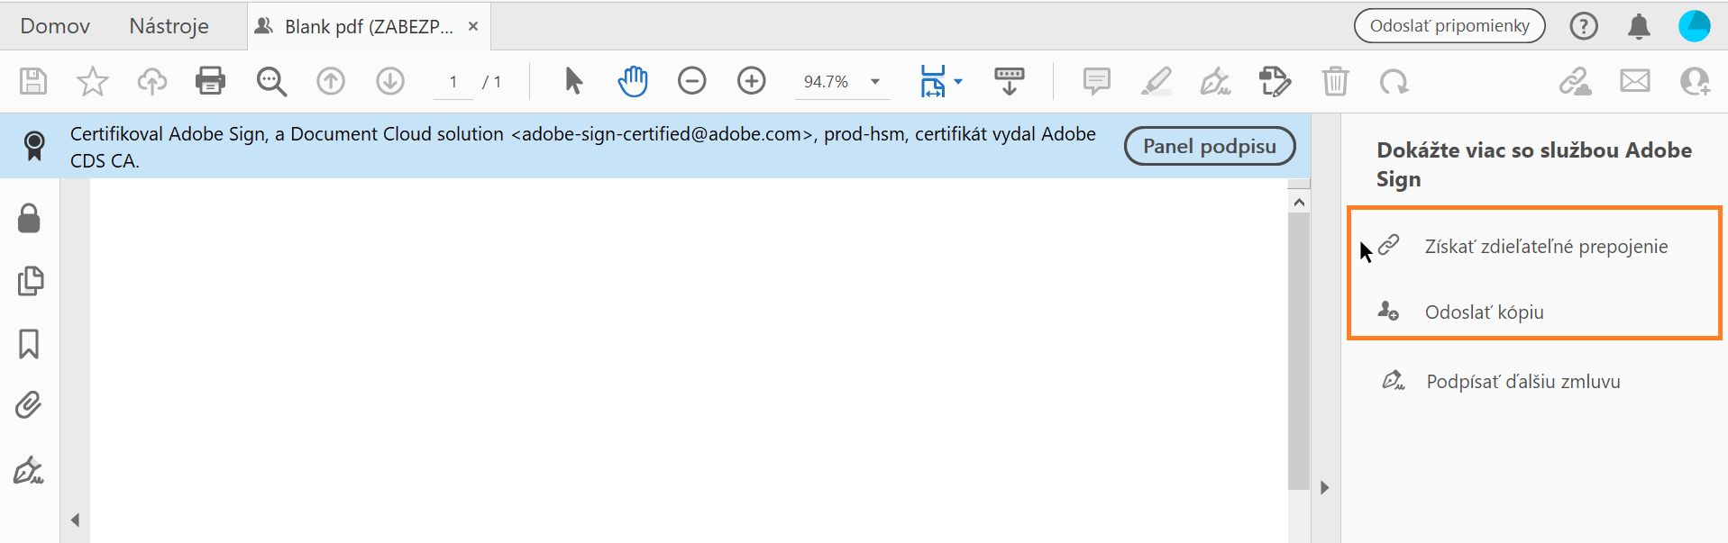Image resolution: width=1728 pixels, height=543 pixels.
Task: Open the Fill and request signatures icon
Action: [x=1275, y=81]
